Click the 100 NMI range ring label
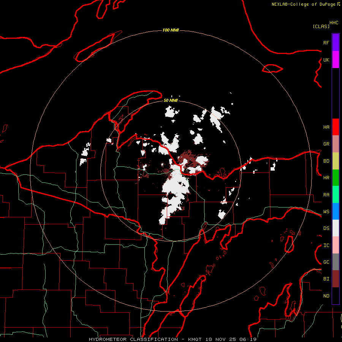Image resolution: width=342 pixels, height=342 pixels. click(171, 30)
